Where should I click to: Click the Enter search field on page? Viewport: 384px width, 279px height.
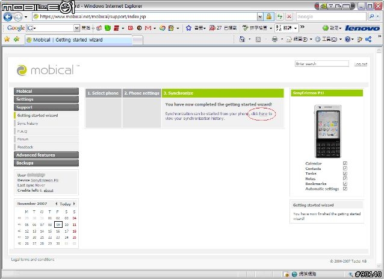(x=322, y=64)
